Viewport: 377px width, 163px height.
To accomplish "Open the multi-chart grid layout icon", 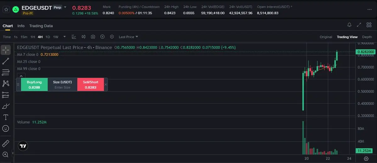I will point(369,25).
